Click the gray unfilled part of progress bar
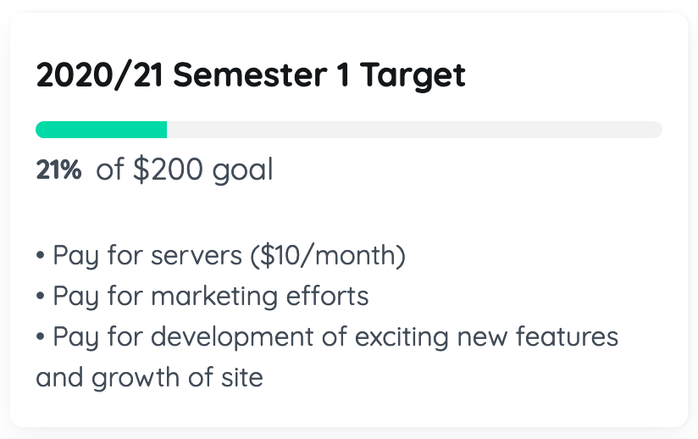The height and width of the screenshot is (439, 698). (x=413, y=130)
